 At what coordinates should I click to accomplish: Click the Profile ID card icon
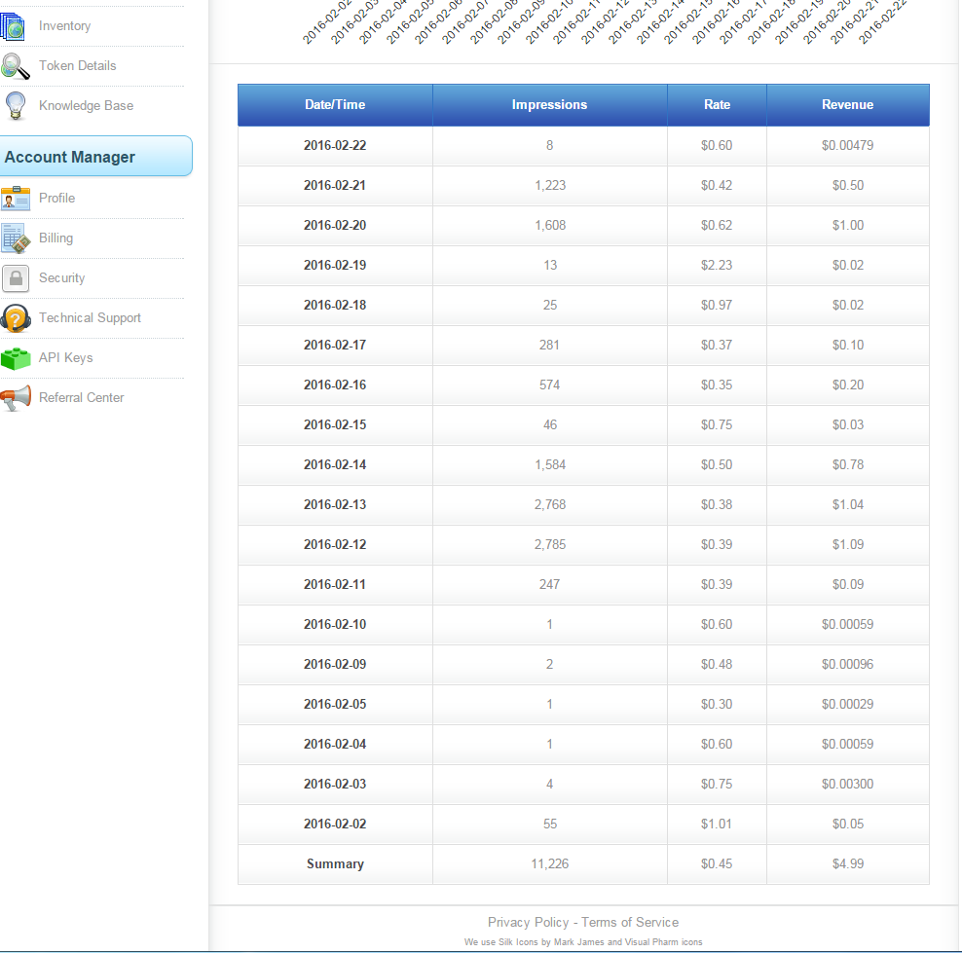click(x=16, y=199)
